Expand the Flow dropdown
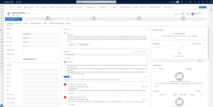This screenshot has width=213, height=107. [x=147, y=7]
